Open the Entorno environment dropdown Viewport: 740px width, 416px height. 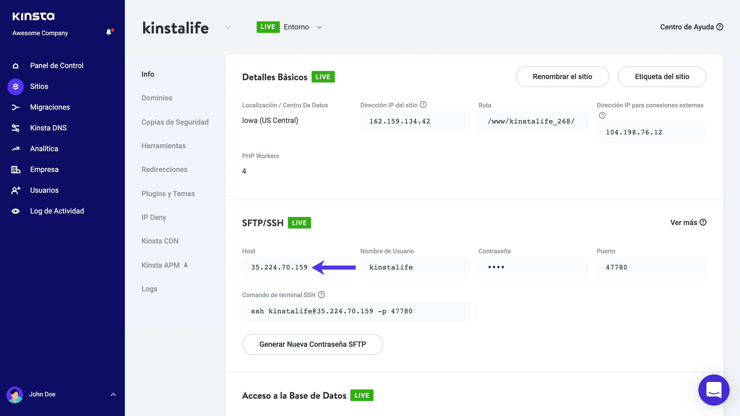(319, 27)
